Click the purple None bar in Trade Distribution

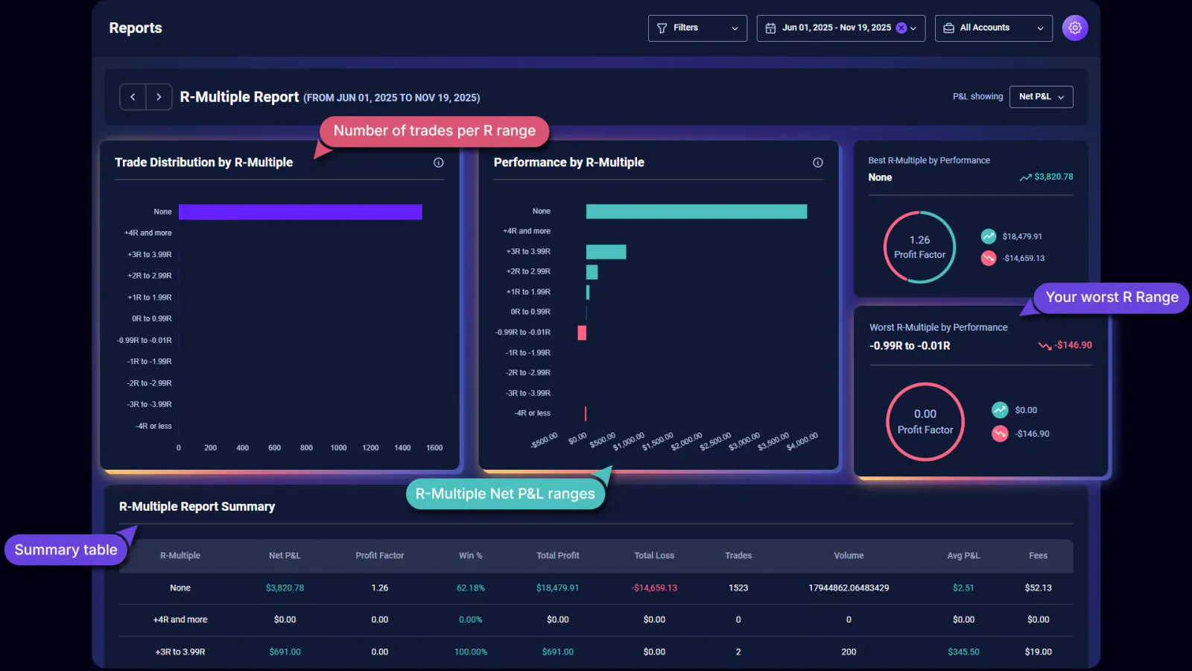pyautogui.click(x=300, y=212)
